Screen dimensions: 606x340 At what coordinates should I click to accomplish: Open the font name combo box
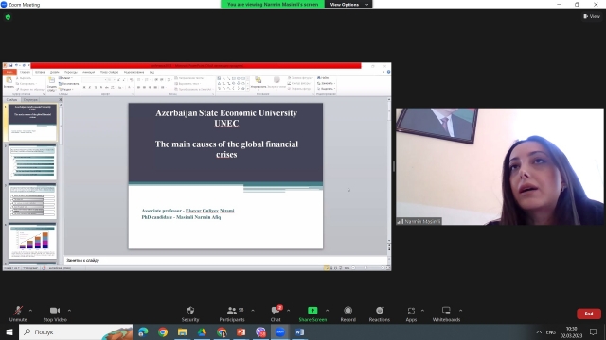pos(95,79)
